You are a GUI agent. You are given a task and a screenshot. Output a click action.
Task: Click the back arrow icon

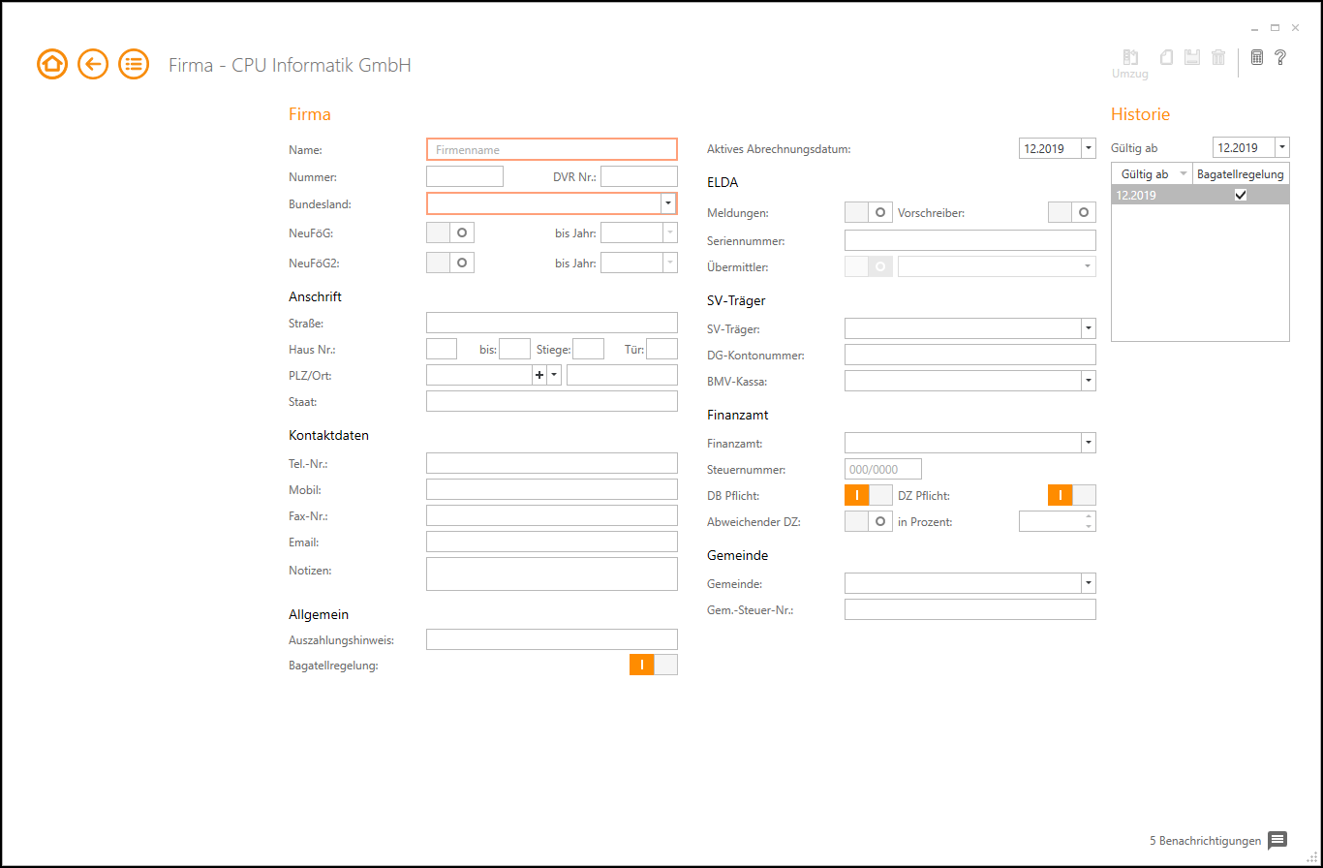coord(93,65)
